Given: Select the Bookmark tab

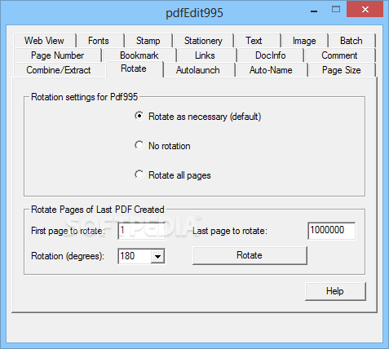Looking at the screenshot, I should [139, 55].
